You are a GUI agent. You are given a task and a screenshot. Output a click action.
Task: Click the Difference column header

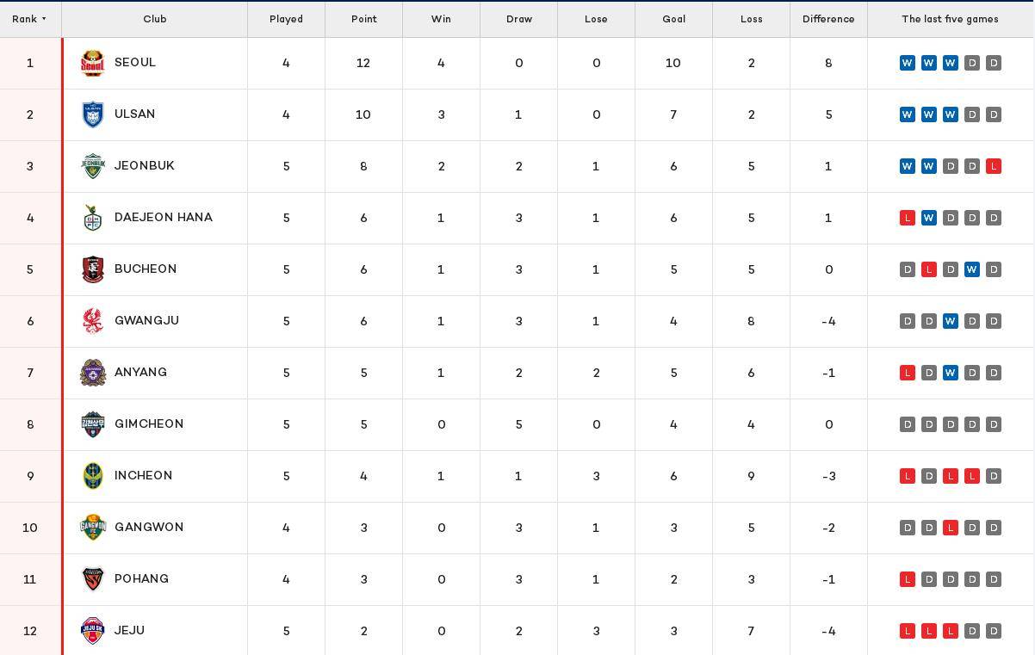tap(828, 19)
